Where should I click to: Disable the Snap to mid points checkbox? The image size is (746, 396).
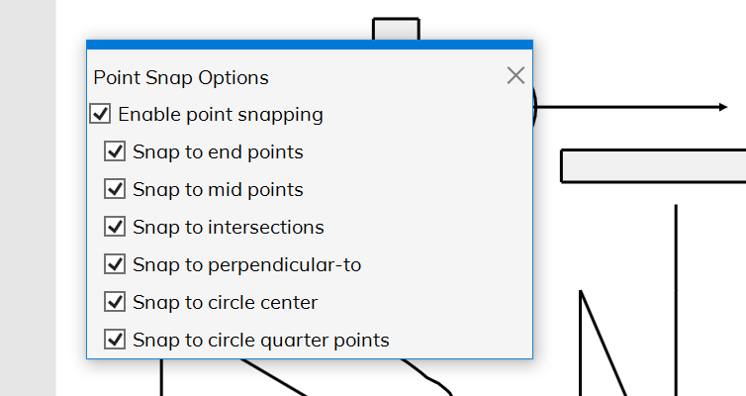coord(115,189)
